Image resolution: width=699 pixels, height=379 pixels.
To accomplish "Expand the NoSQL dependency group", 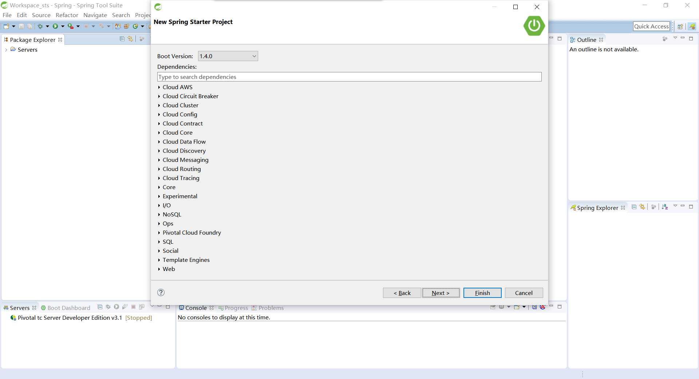I will click(159, 215).
